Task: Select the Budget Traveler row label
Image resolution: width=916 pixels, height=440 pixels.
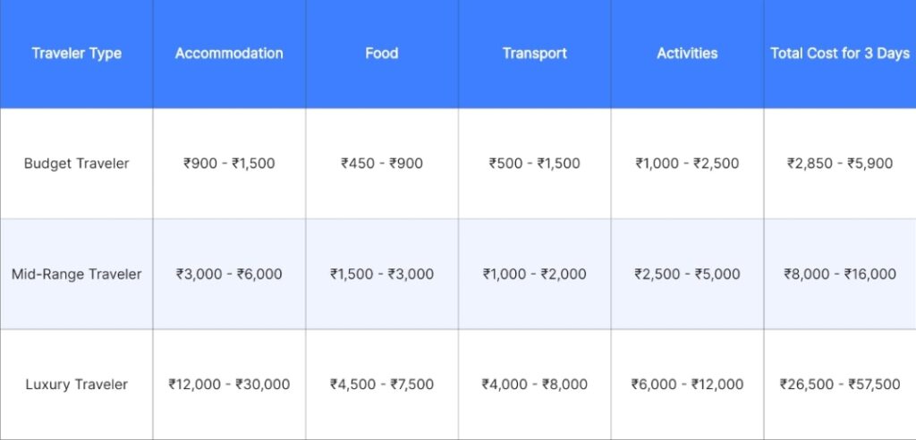Action: pyautogui.click(x=76, y=164)
